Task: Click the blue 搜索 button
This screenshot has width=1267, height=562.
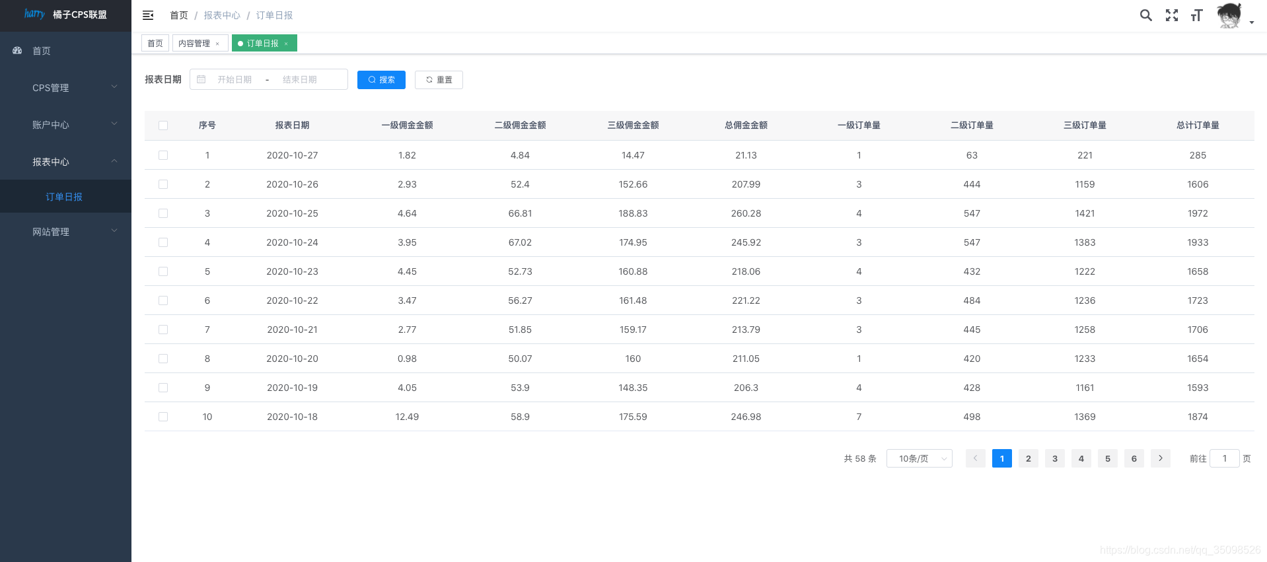Action: point(381,80)
